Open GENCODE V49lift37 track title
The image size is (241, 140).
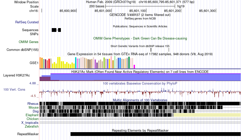tap(140, 15)
